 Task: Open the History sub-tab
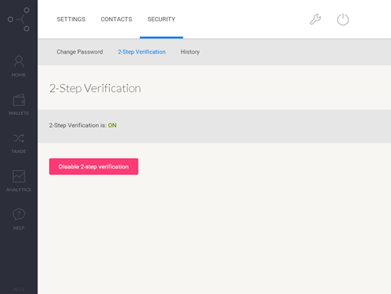190,52
